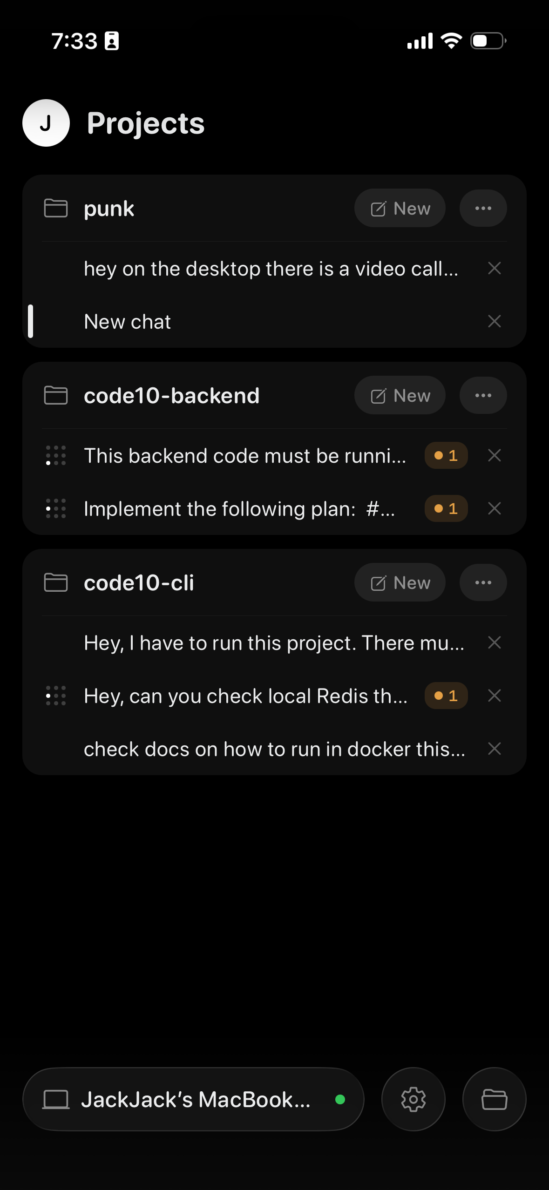This screenshot has width=549, height=1190.
Task: Open more options for code10-cli project
Action: [x=483, y=582]
